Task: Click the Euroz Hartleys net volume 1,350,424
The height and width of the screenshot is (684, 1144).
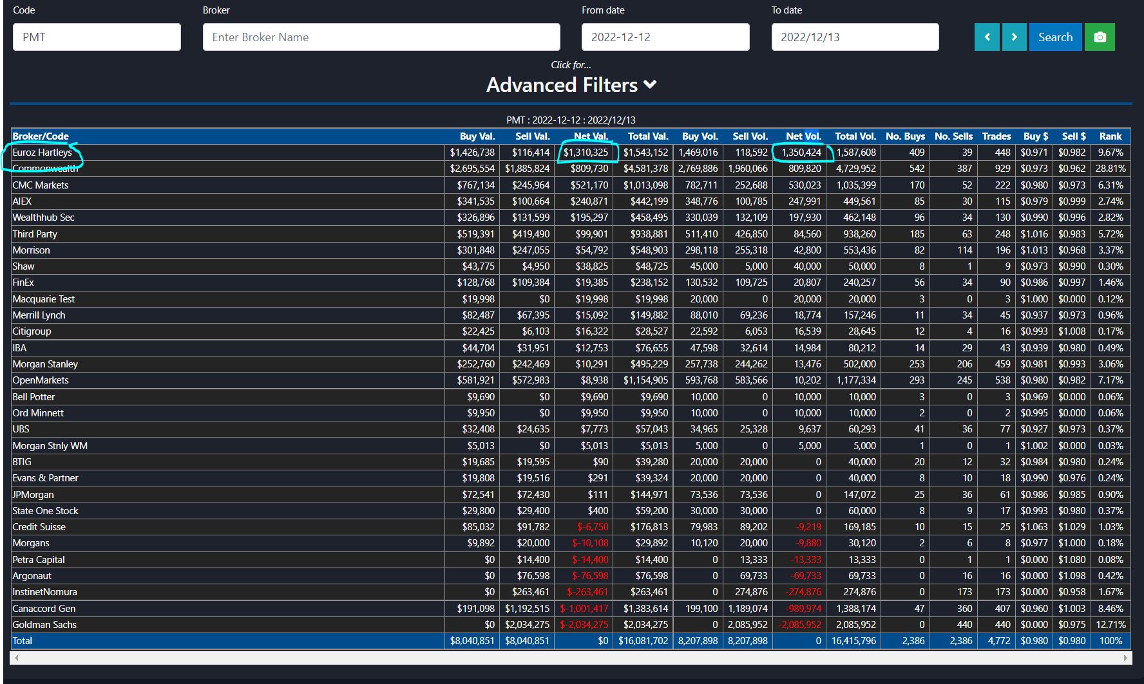Action: click(x=801, y=153)
